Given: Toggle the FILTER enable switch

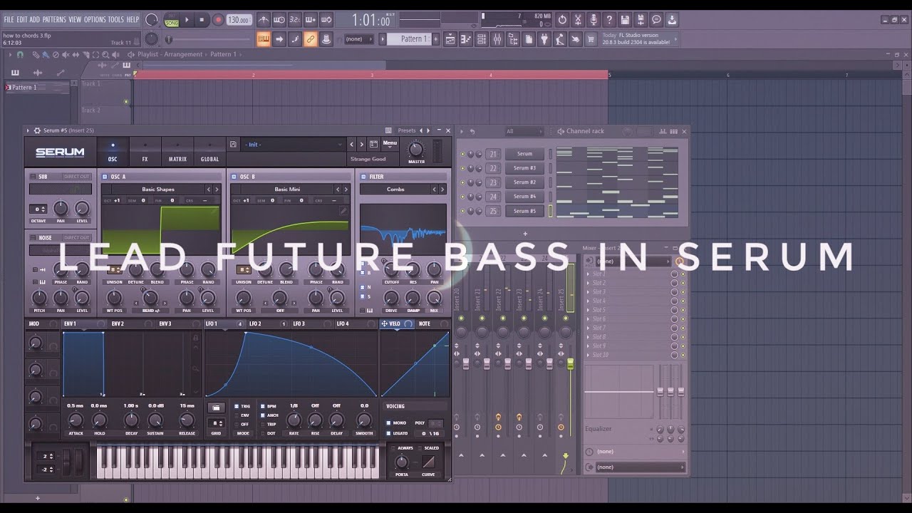Looking at the screenshot, I should click(x=363, y=177).
